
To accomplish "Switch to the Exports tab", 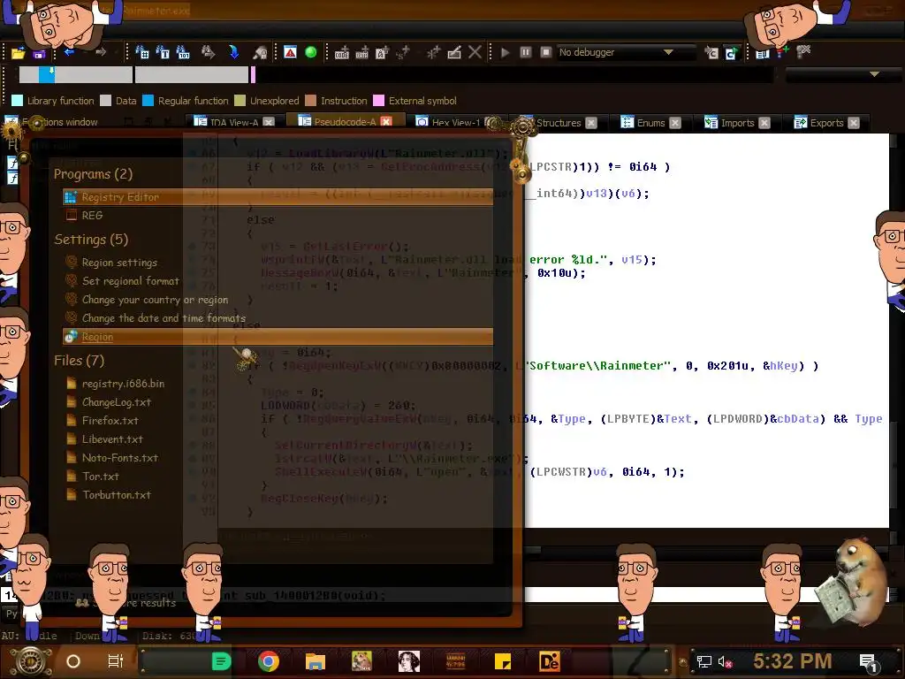I will click(x=826, y=122).
